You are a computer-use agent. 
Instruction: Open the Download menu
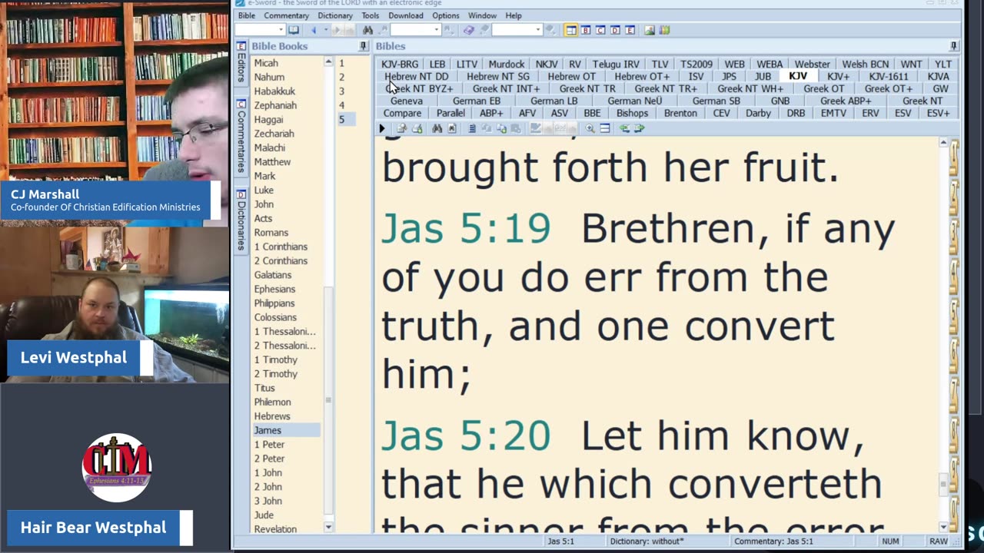click(406, 15)
